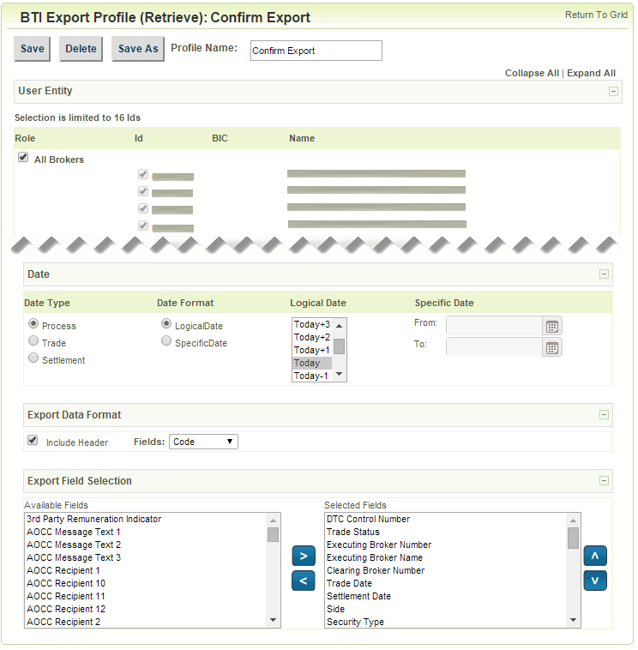The width and height of the screenshot is (638, 650).
Task: Move selected field down with arrow button
Action: pos(595,581)
